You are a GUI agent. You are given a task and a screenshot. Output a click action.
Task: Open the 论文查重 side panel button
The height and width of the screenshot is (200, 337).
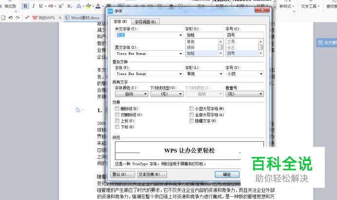pos(327,42)
